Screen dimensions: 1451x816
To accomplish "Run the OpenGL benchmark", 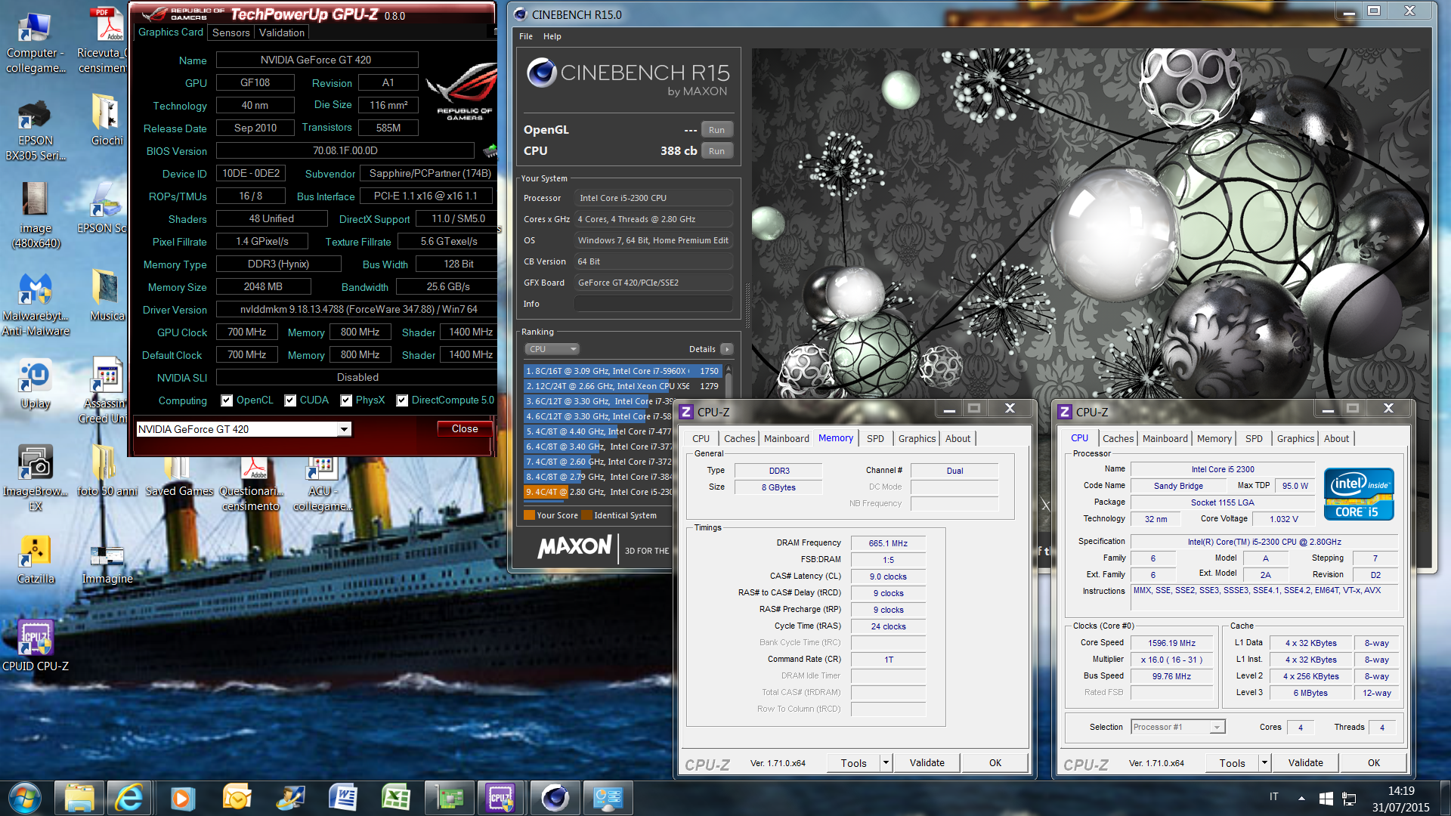I will pos(716,130).
